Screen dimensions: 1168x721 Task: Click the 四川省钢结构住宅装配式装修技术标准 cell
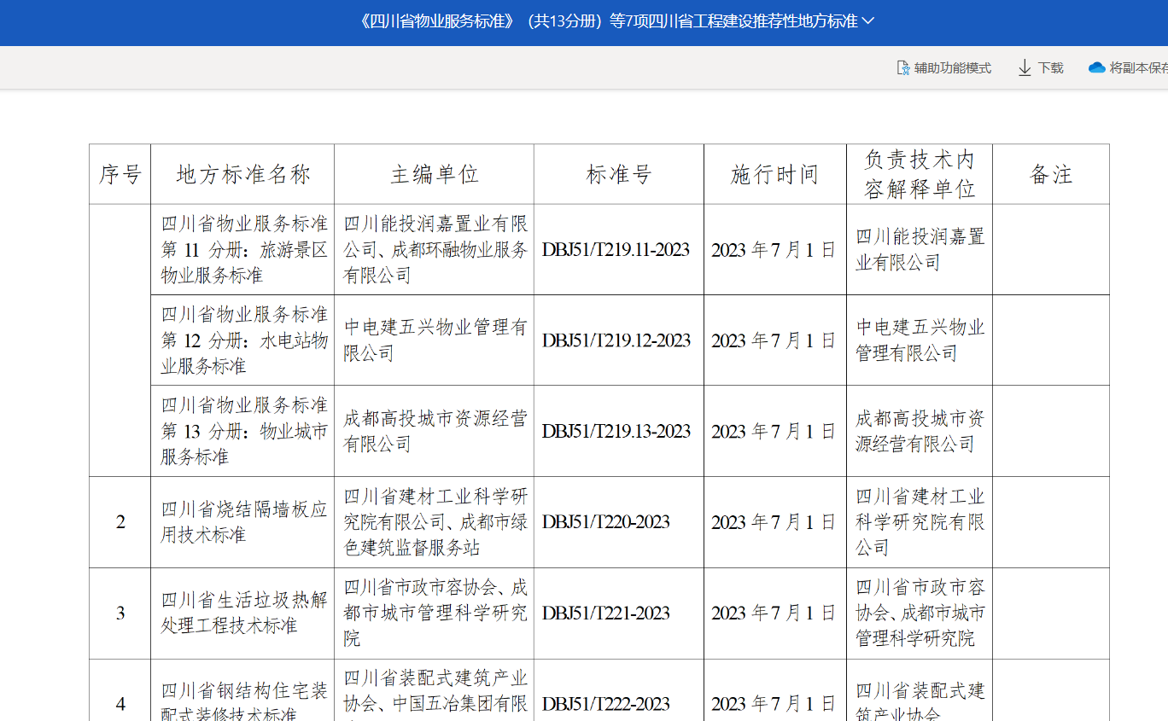click(242, 690)
